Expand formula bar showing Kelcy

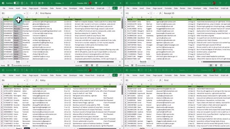121,80
